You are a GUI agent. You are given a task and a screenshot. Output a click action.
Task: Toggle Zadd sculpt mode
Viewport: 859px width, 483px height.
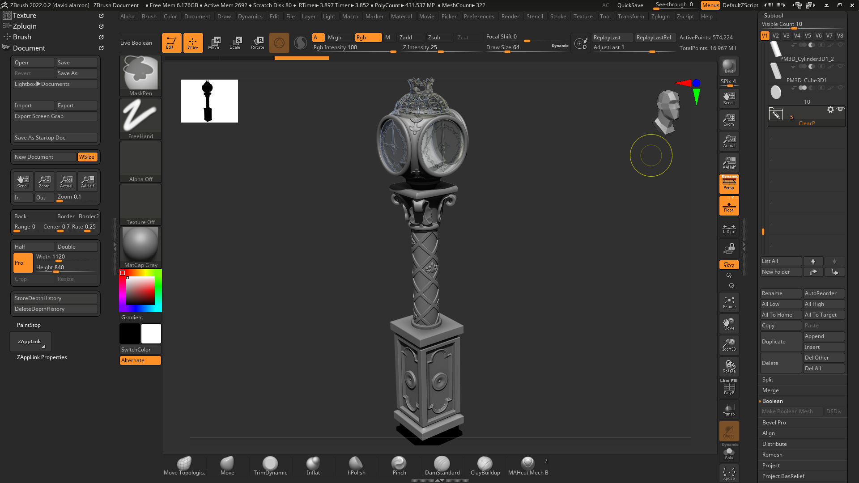(x=411, y=38)
